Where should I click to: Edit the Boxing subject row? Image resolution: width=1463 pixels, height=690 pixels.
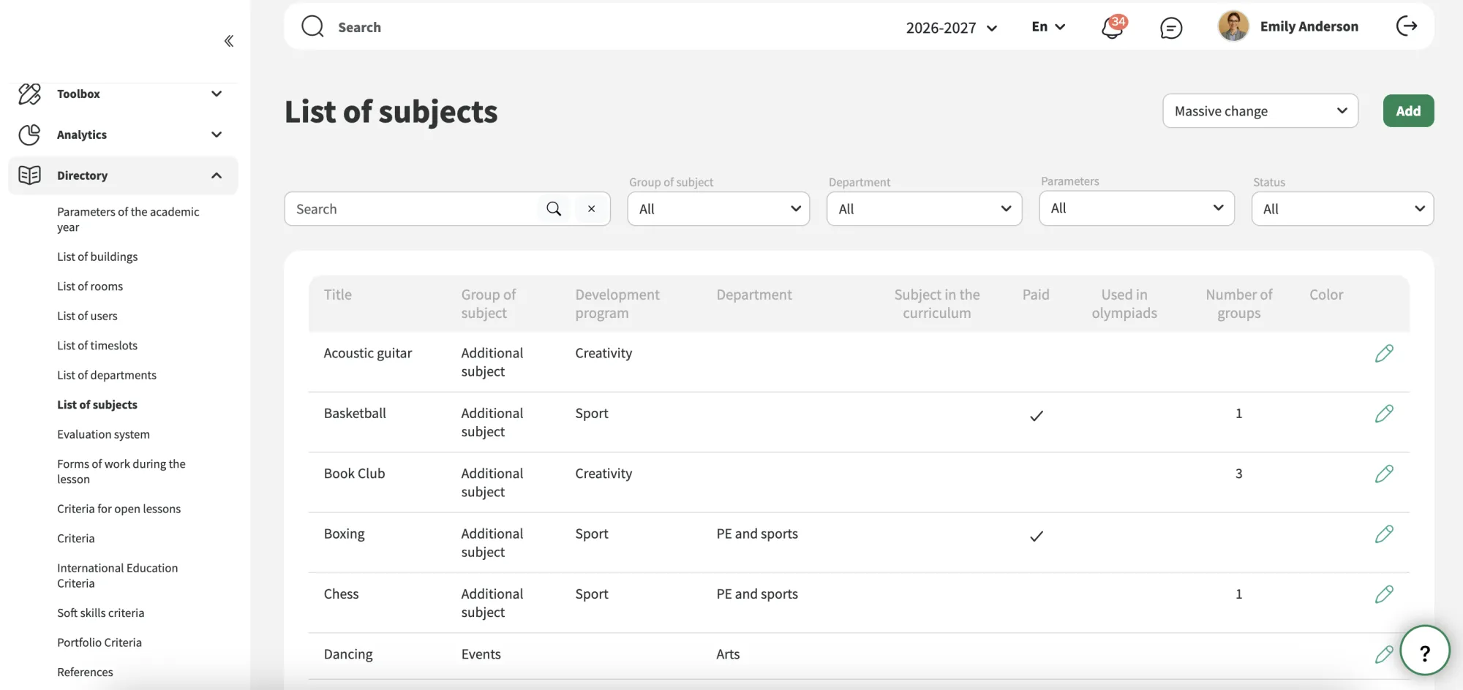pyautogui.click(x=1384, y=534)
